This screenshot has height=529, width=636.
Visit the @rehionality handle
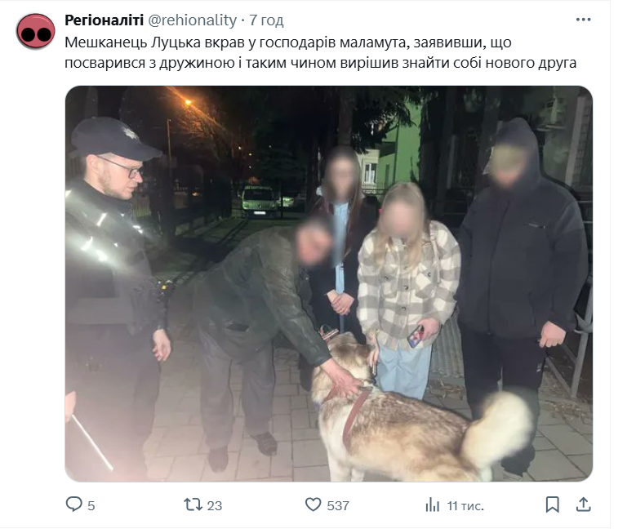pyautogui.click(x=192, y=20)
